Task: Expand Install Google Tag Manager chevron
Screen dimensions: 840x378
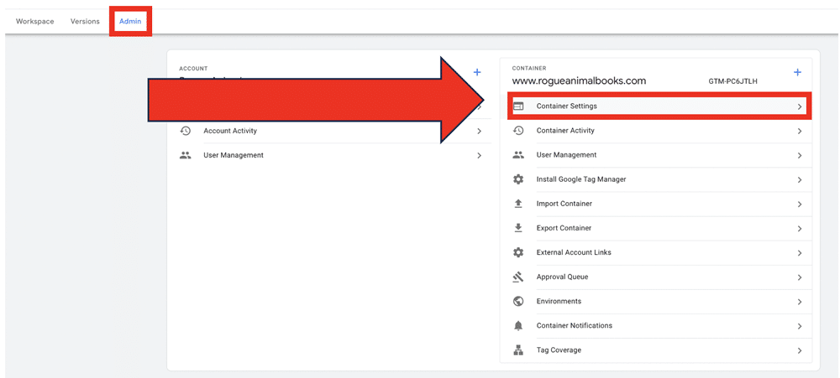Action: (800, 180)
